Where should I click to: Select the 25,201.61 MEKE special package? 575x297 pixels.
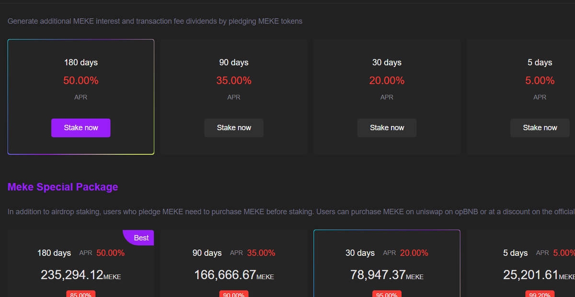(x=520, y=264)
